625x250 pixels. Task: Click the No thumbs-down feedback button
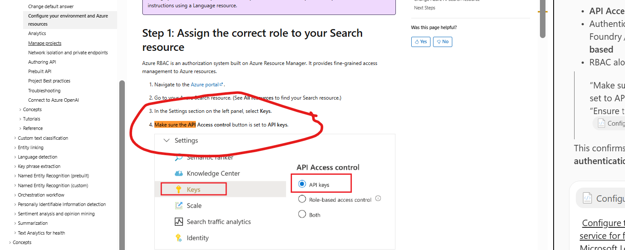point(442,41)
